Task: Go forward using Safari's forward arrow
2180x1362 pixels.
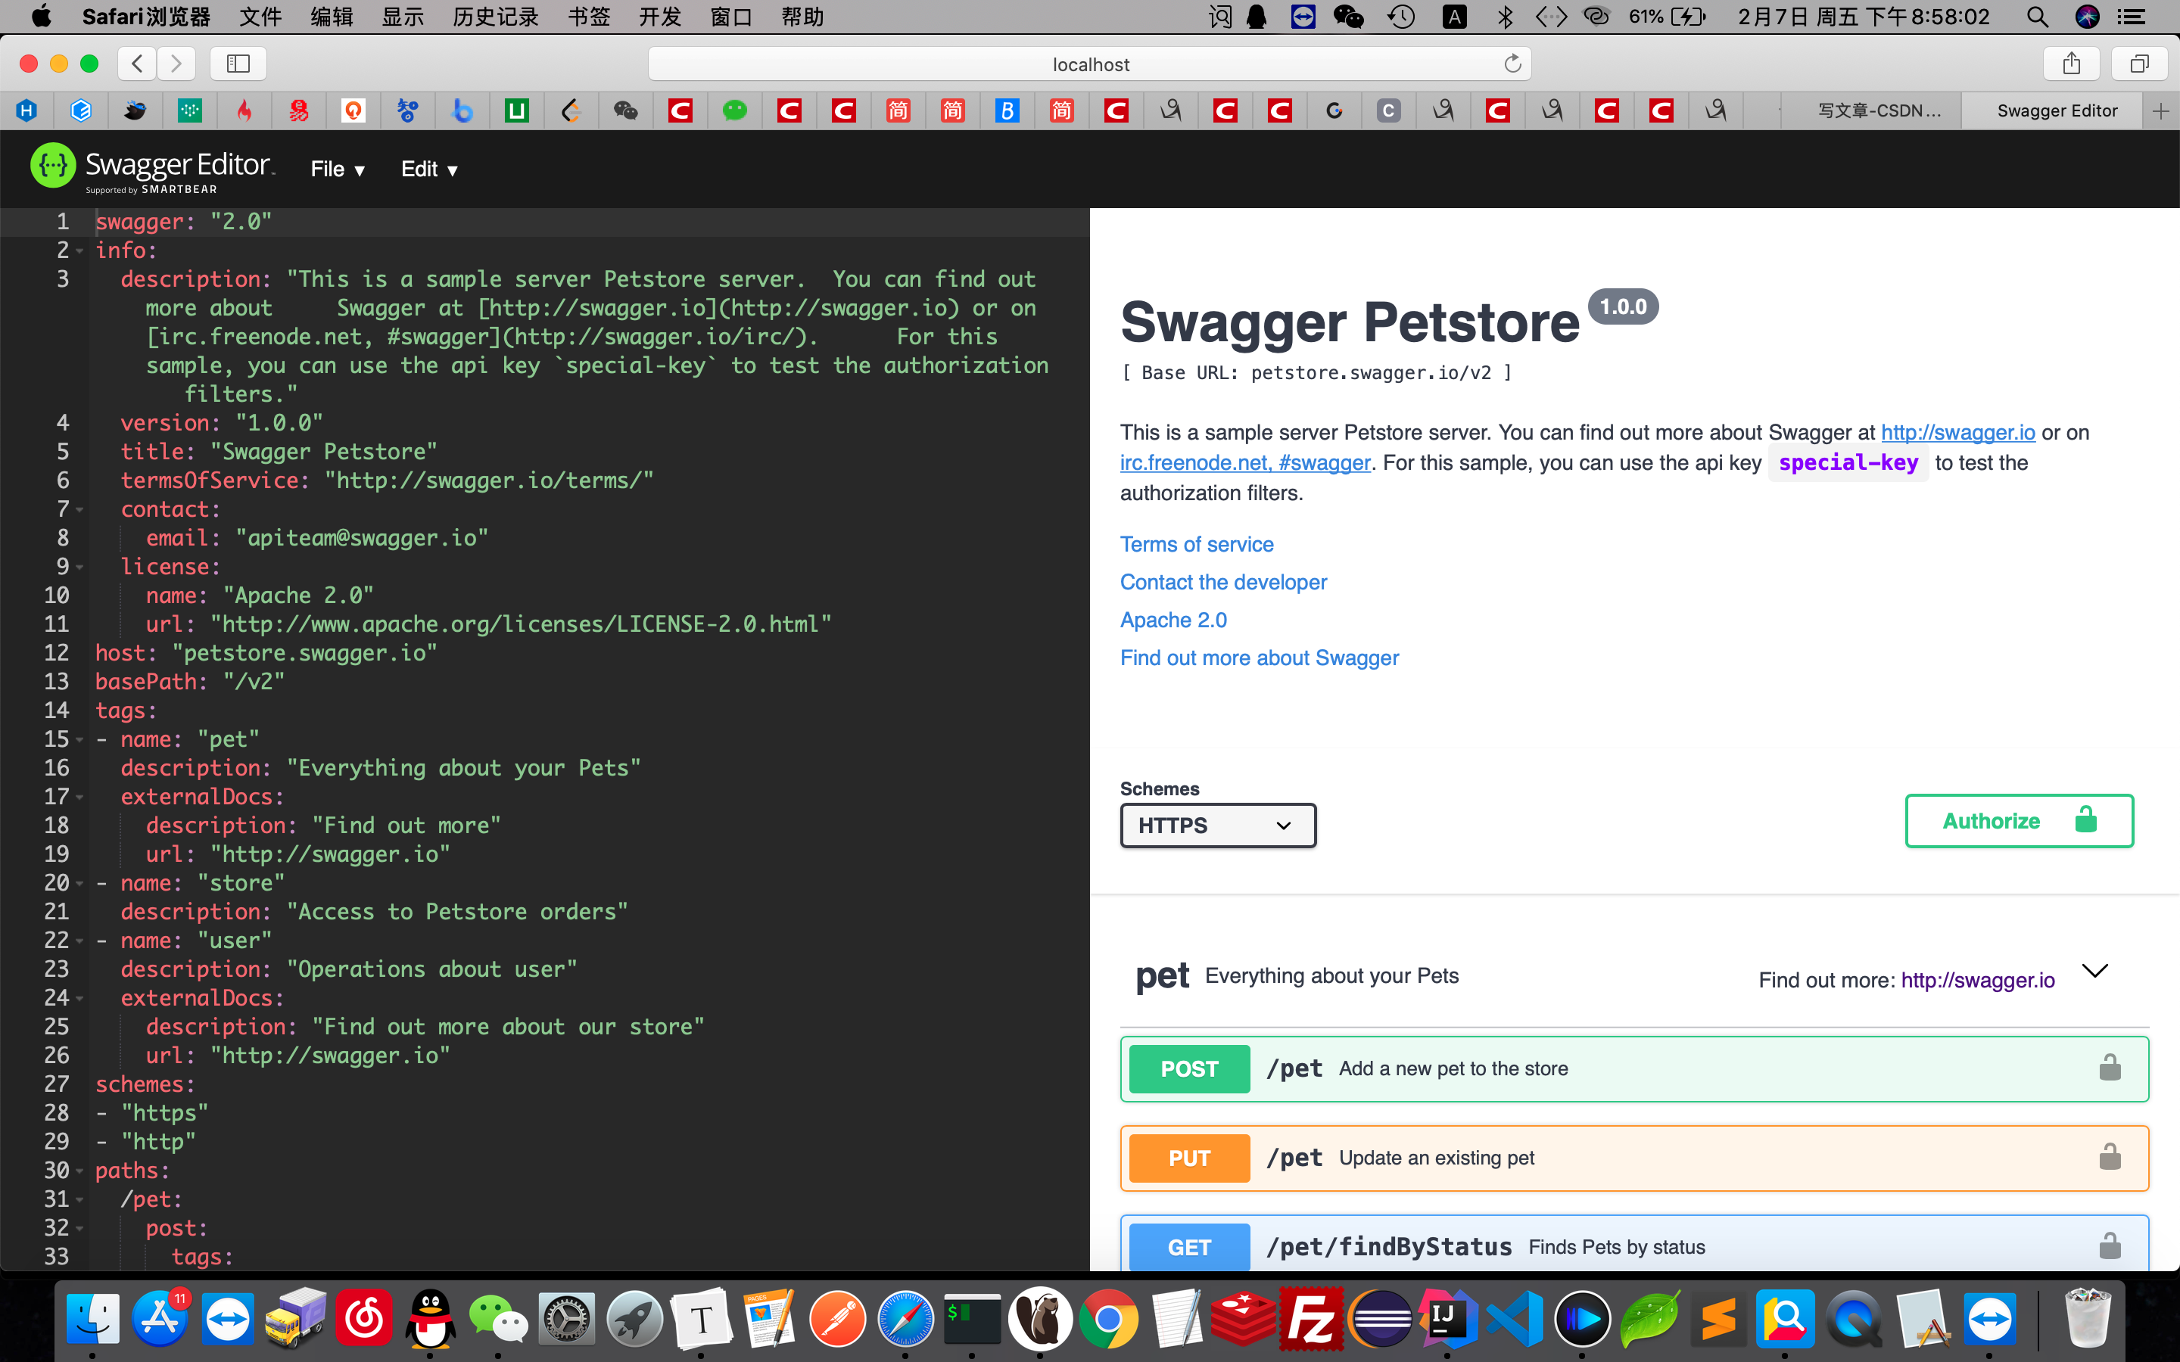Action: pos(176,63)
